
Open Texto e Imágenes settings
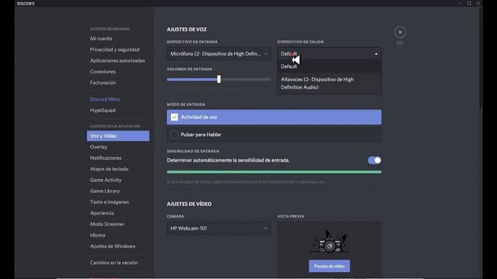pyautogui.click(x=109, y=202)
